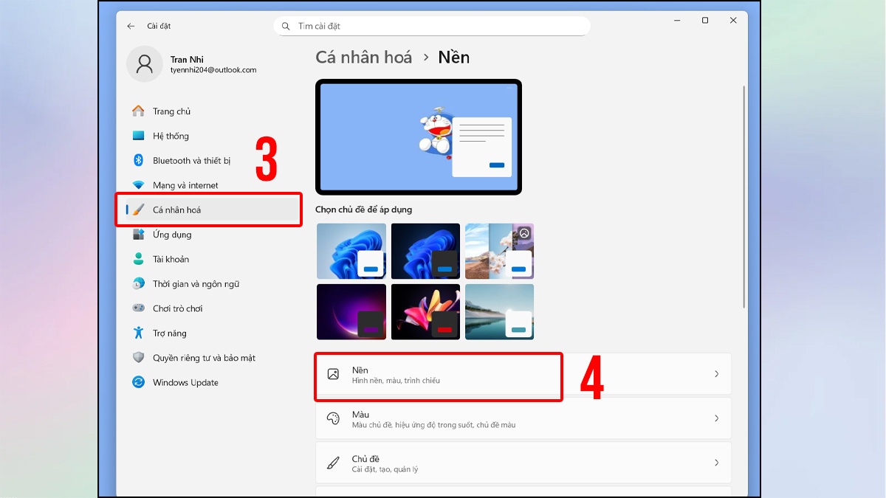
Task: Click the Quyền riêng tư shield icon
Action: [x=138, y=358]
